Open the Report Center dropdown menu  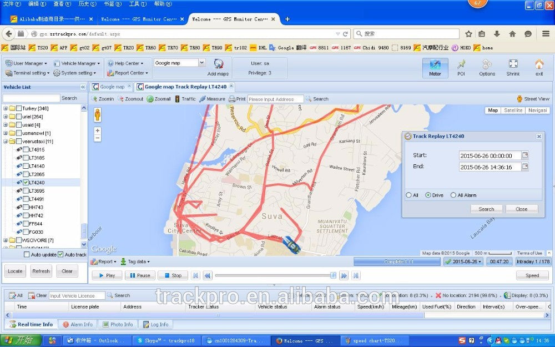[129, 73]
